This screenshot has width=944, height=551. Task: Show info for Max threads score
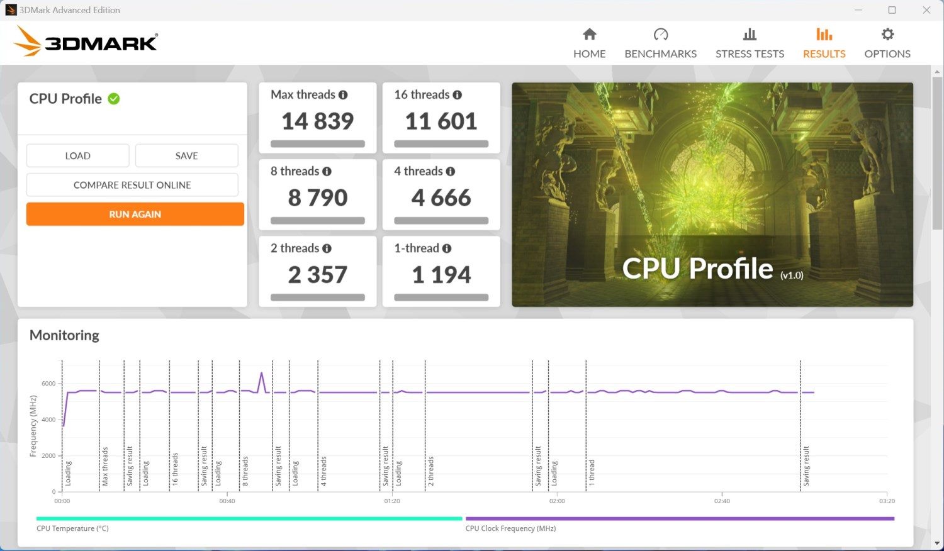[x=343, y=95]
